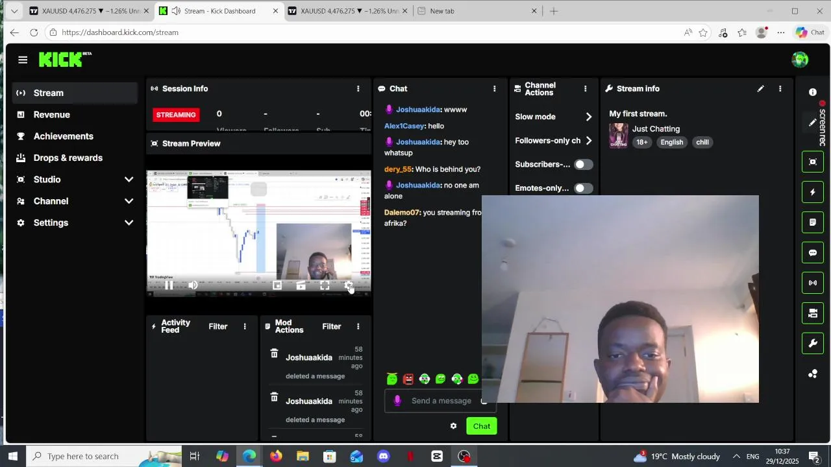
Task: Pause the stream preview player
Action: [168, 285]
